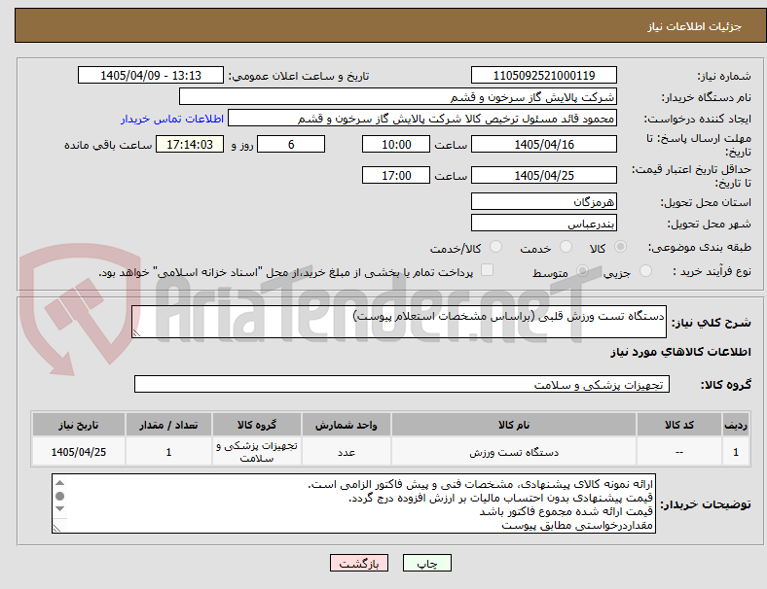767x589 pixels.
Task: Click the response time field 10:00
Action: 396,144
